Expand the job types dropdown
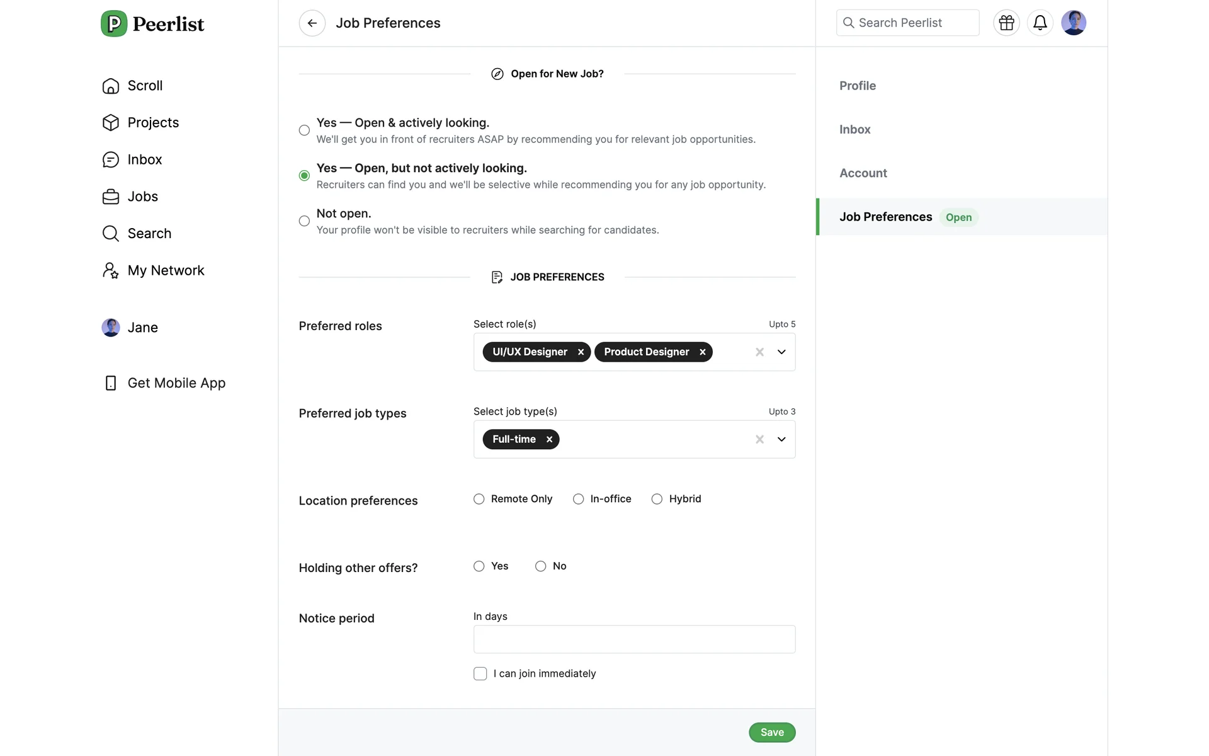Screen dimensions: 1209x756 tap(781, 440)
